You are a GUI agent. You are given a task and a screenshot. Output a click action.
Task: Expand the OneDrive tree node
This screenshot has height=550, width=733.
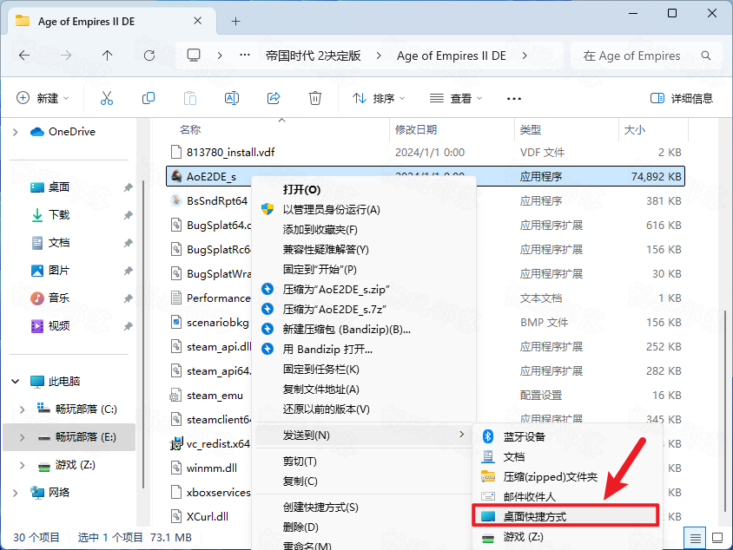coord(16,132)
